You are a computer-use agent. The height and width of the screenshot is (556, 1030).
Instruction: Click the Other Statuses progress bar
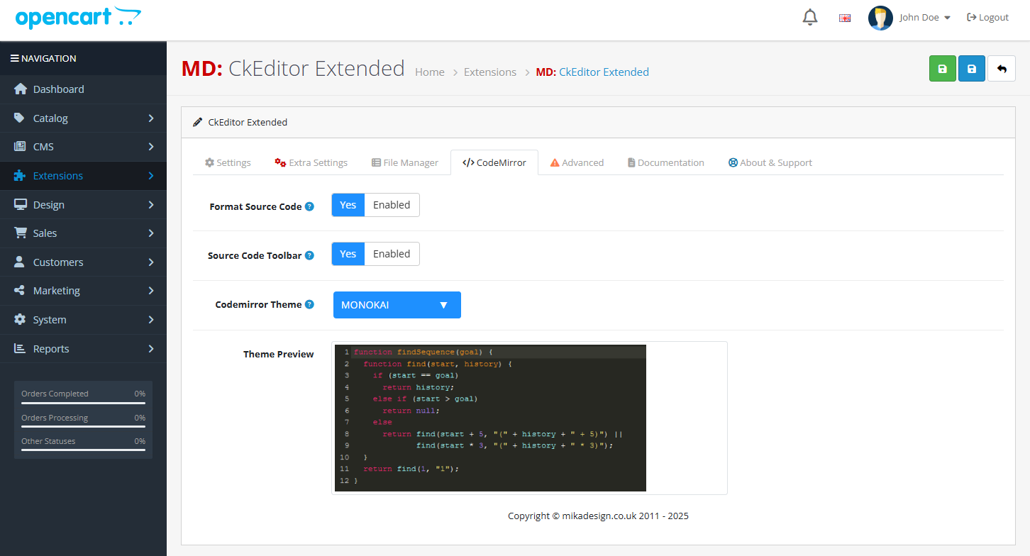[83, 450]
